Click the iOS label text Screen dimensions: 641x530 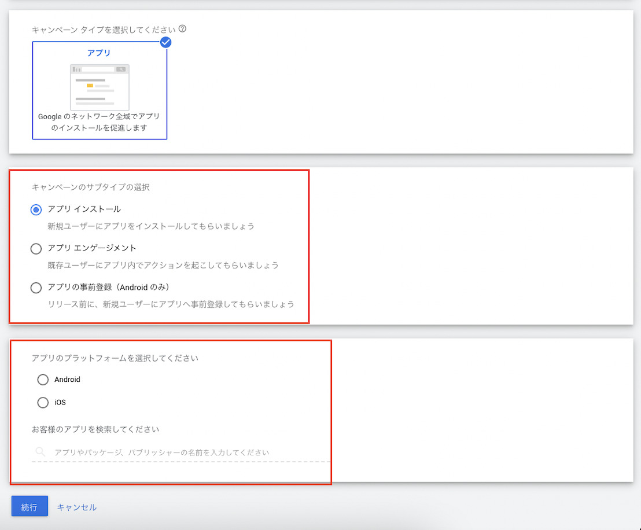60,402
